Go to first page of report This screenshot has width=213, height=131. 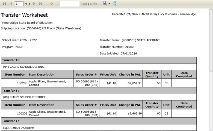4,4
